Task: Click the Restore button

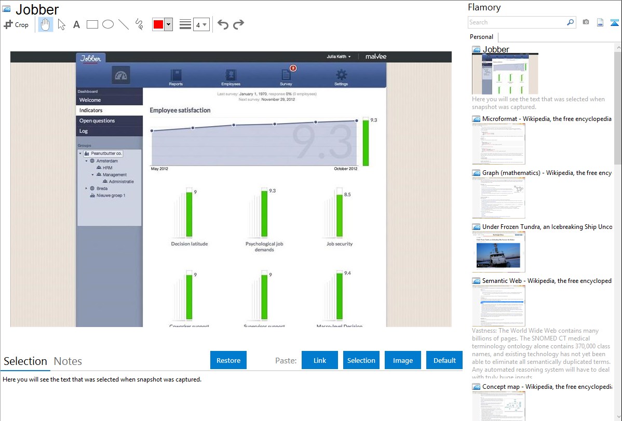Action: point(228,360)
